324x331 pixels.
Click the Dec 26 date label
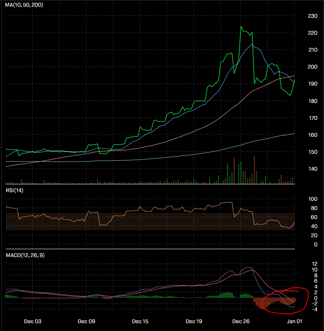coord(241,321)
